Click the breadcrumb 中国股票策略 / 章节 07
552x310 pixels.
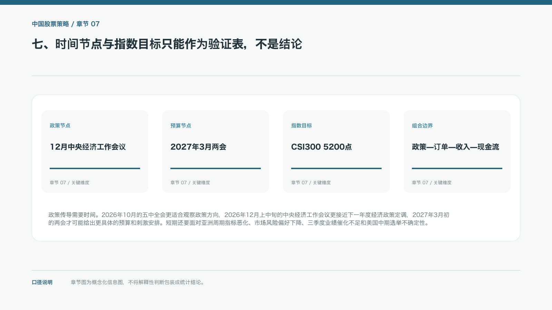(x=66, y=24)
